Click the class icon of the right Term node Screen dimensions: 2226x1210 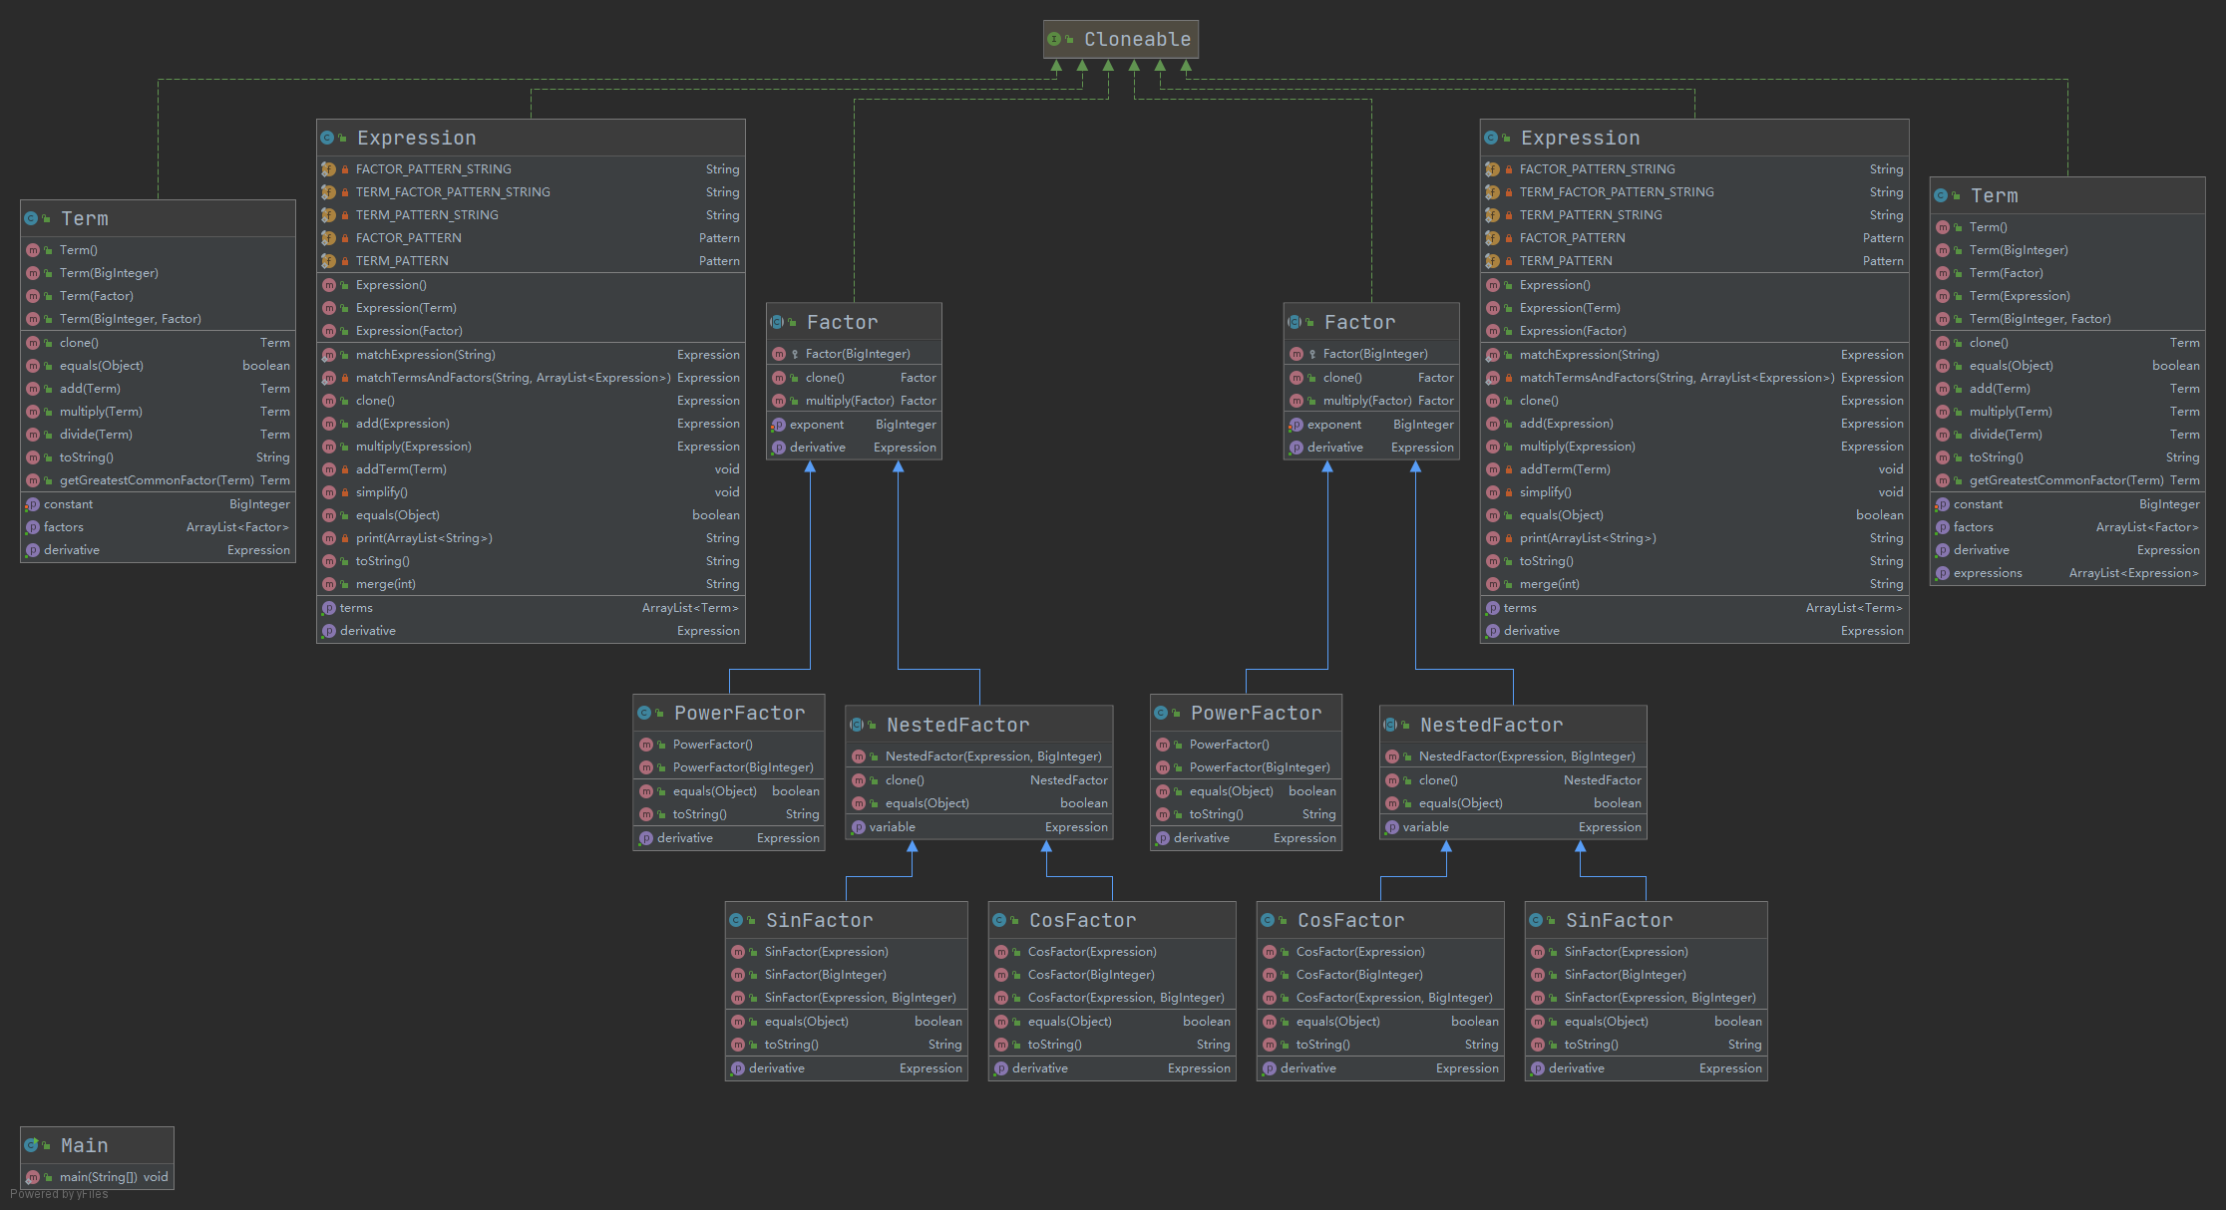click(1941, 195)
